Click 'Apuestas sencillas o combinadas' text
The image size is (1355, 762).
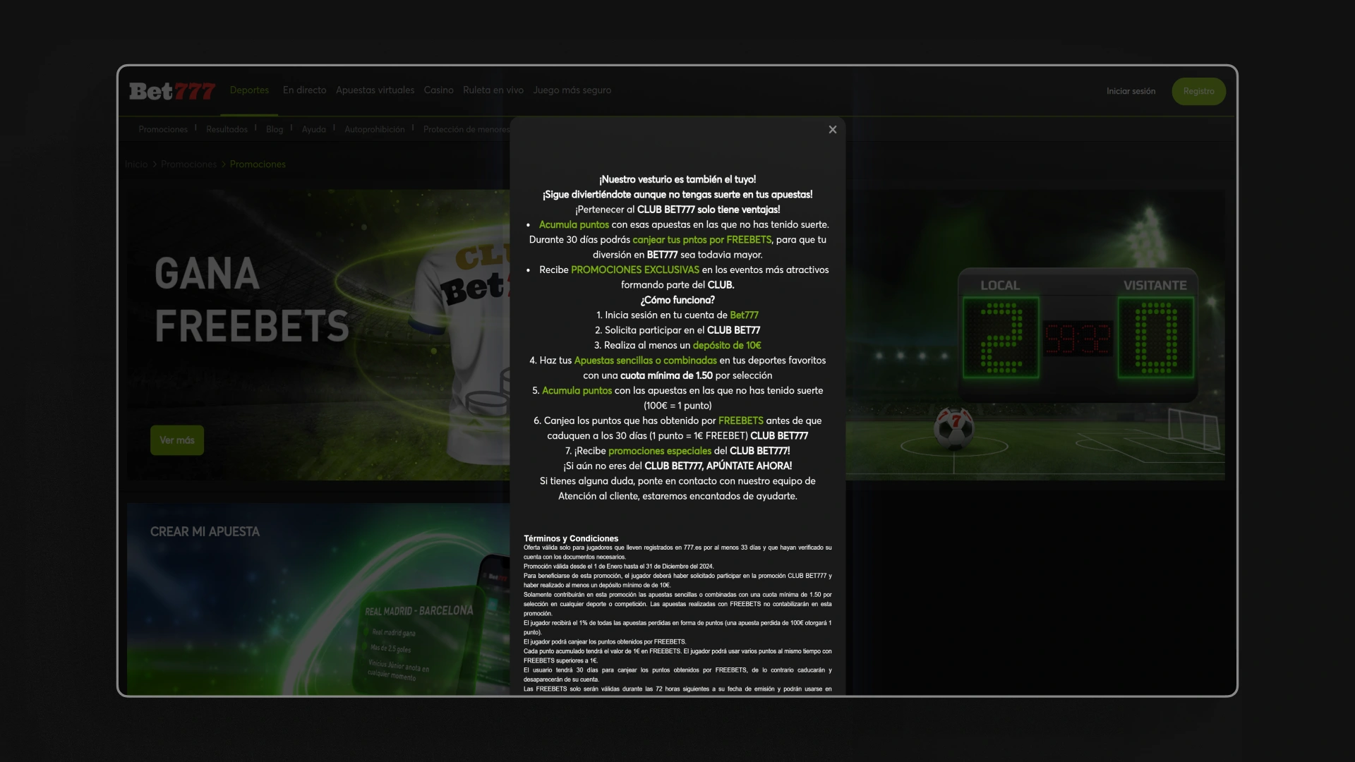tap(645, 361)
